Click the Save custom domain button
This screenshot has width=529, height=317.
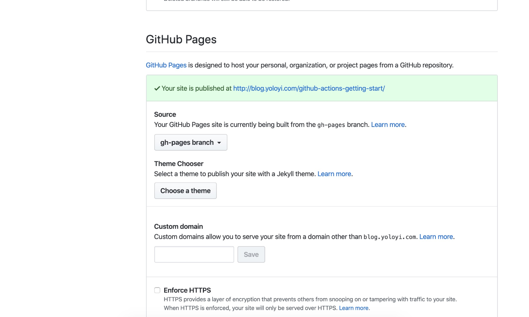click(251, 255)
